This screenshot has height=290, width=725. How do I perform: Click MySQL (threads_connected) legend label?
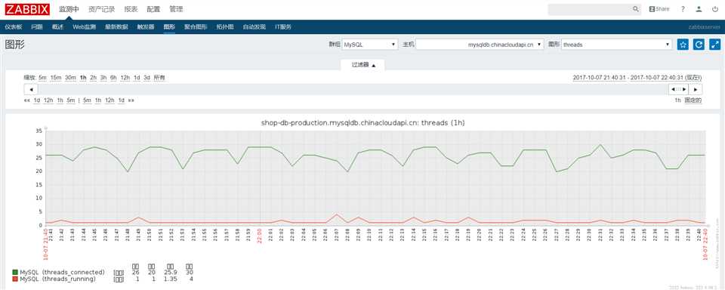tap(63, 273)
